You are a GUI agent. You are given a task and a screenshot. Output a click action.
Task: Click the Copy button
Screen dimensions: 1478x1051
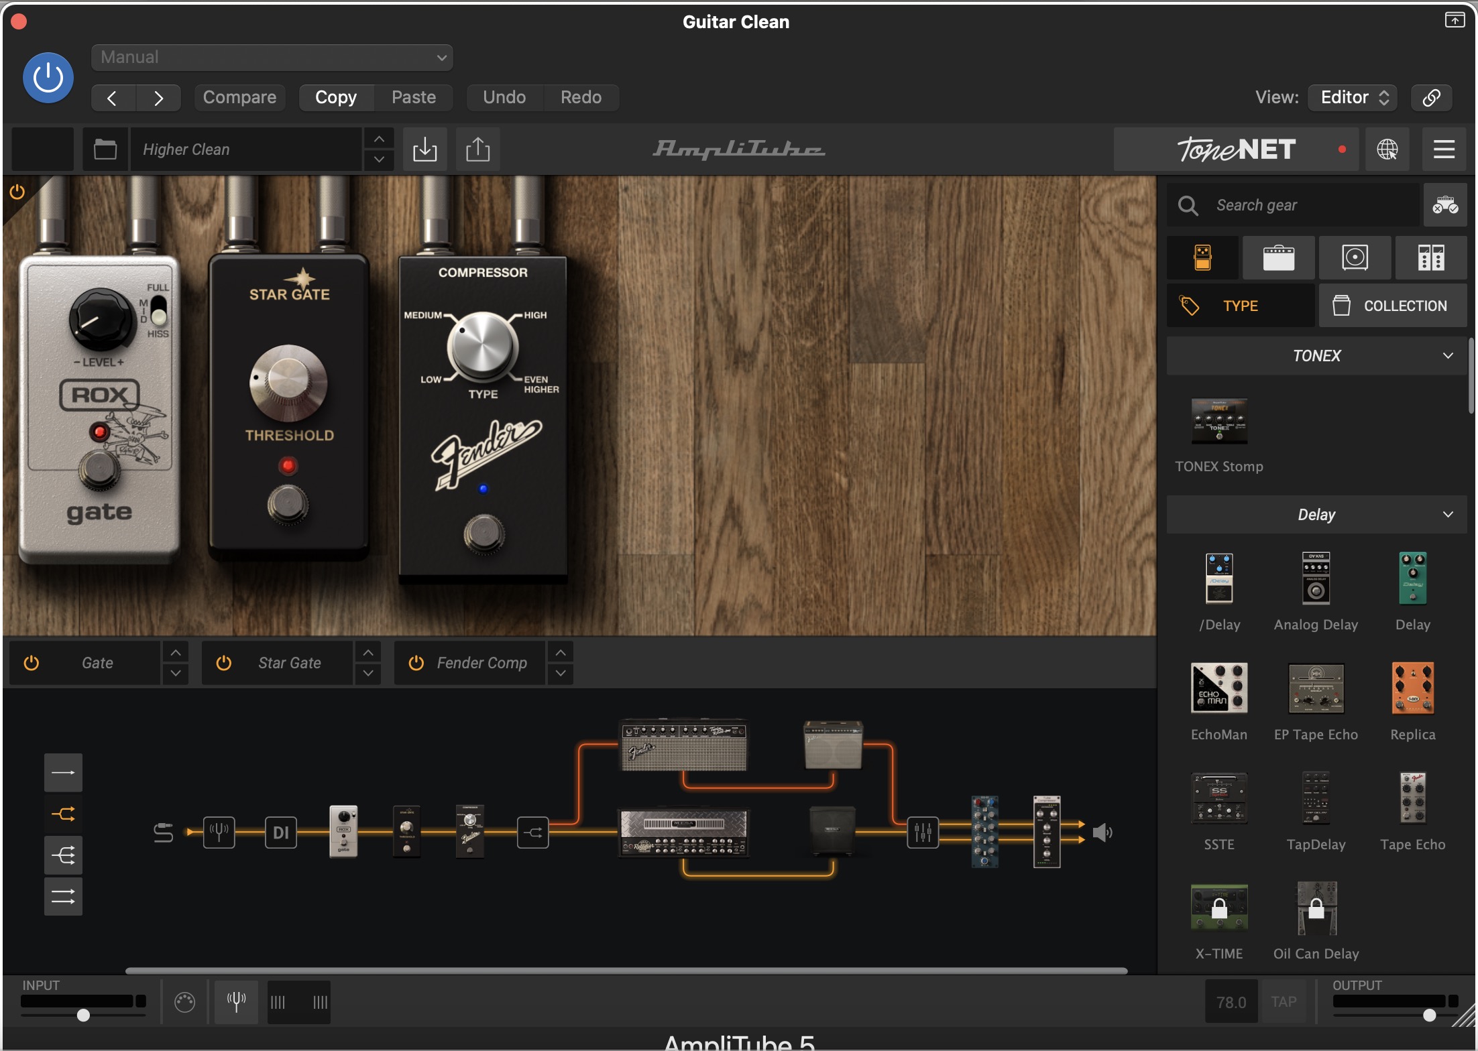[x=336, y=98]
